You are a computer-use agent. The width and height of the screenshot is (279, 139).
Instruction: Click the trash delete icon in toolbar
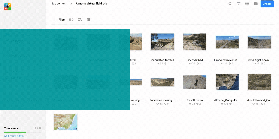tap(88, 20)
